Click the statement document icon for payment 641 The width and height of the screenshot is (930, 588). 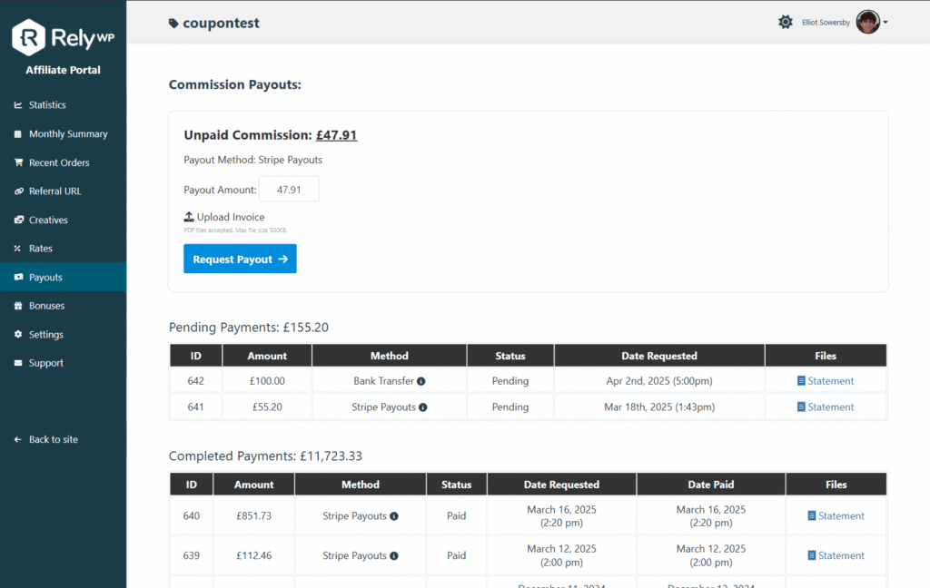801,407
